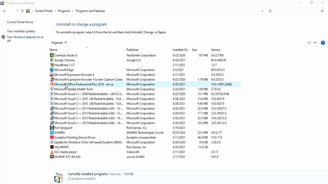
Task: Click the change view icon
Action: click(309, 43)
